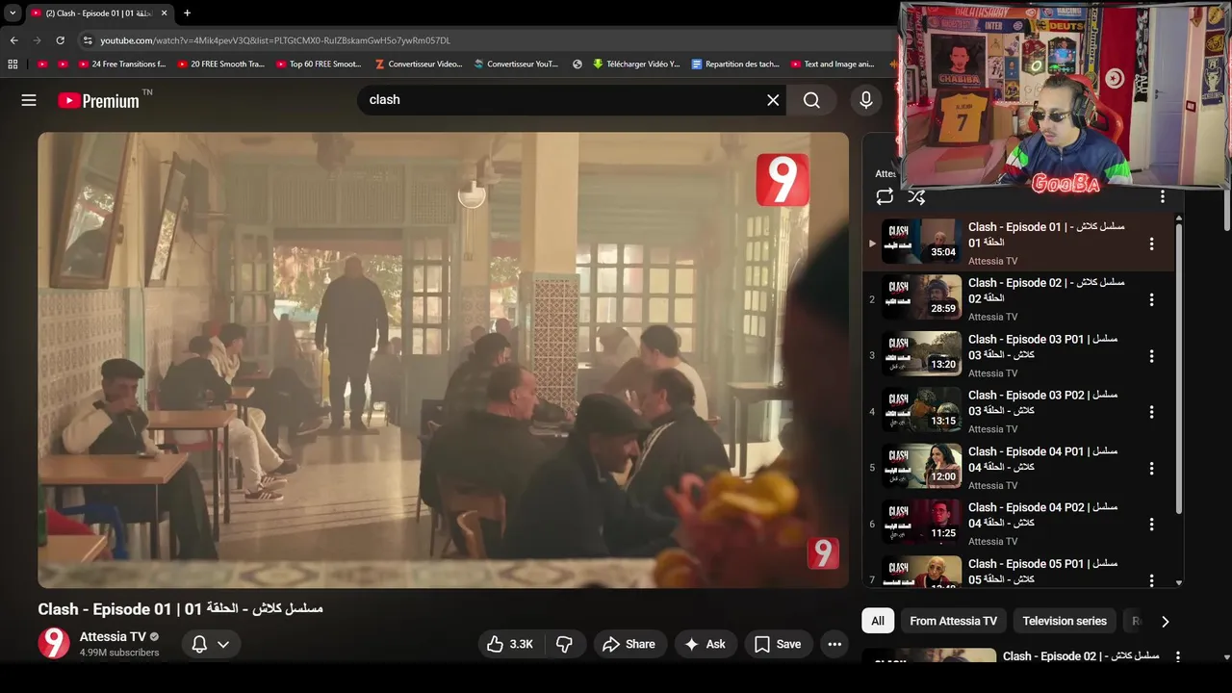Screen dimensions: 1232x693
Task: Click the browser forward arrow
Action: [x=37, y=40]
